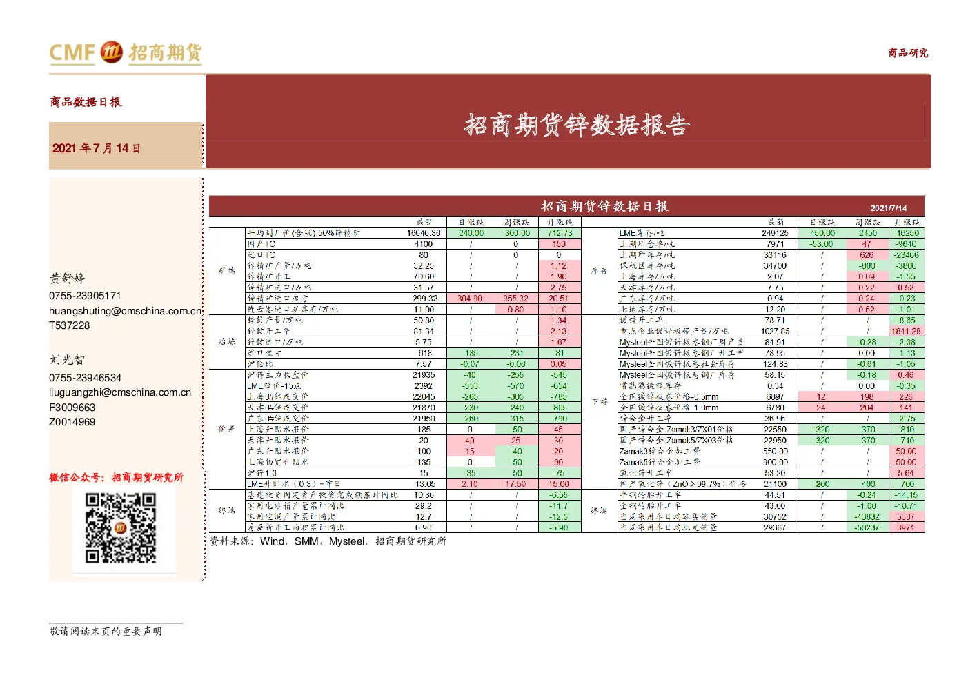968x684 pixels.
Task: Click license number F3009663
Action: [72, 408]
